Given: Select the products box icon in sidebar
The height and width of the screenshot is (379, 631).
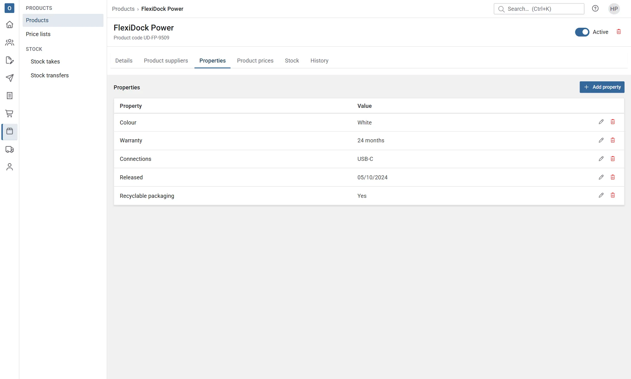Looking at the screenshot, I should pos(10,131).
